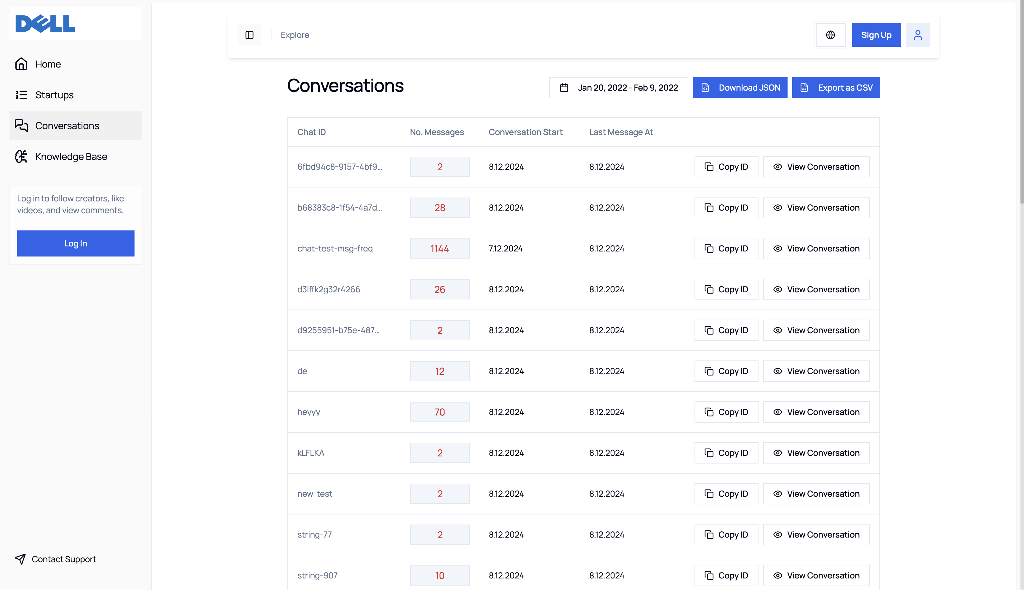The height and width of the screenshot is (590, 1024).
Task: Click the Contact Support paper plane icon
Action: (x=20, y=559)
